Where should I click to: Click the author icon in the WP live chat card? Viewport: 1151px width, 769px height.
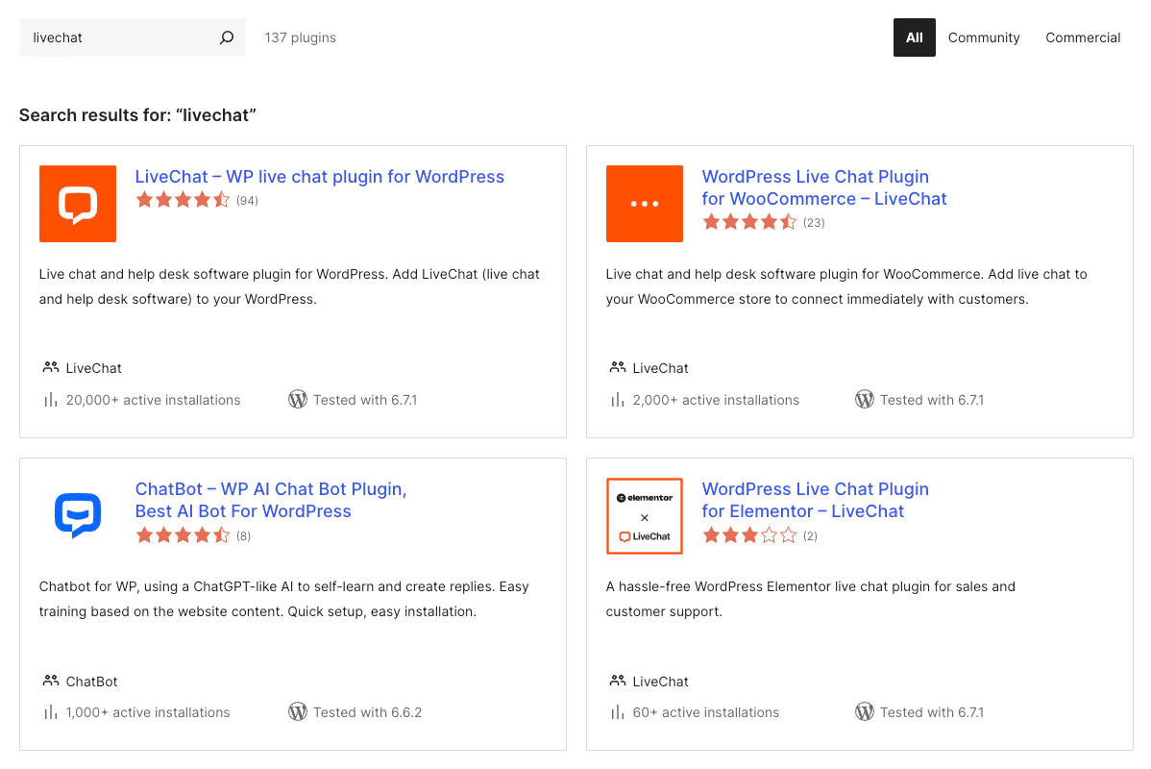51,367
